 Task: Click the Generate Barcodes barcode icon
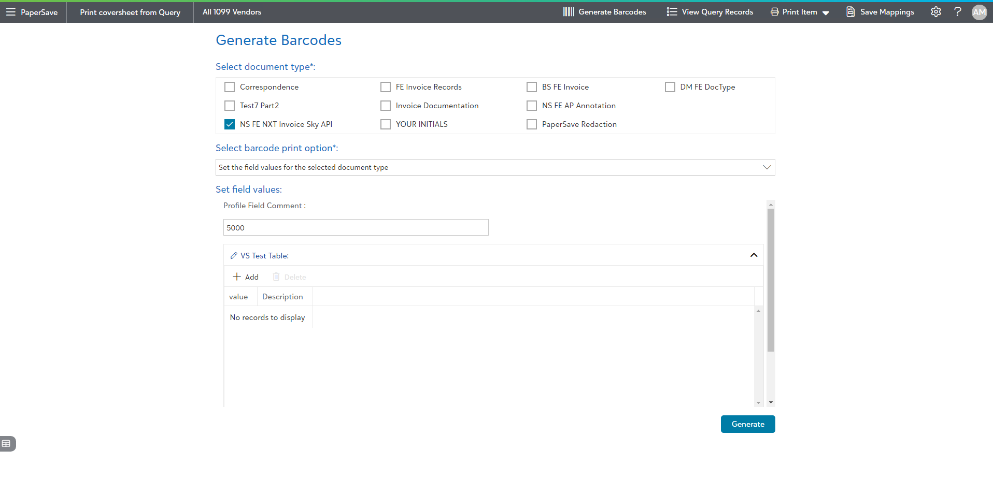coord(569,12)
